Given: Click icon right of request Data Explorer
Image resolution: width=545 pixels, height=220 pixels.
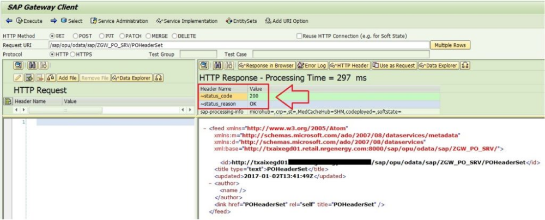Looking at the screenshot, I should click(159, 78).
